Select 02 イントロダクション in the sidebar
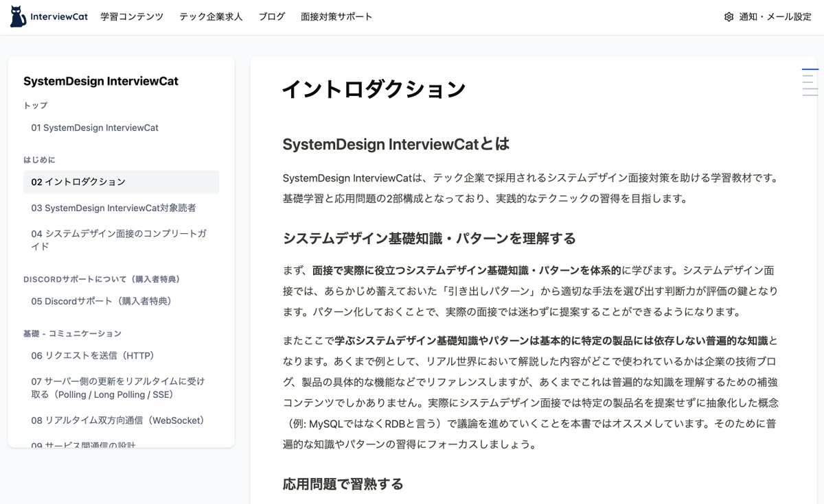The width and height of the screenshot is (824, 504). 121,182
